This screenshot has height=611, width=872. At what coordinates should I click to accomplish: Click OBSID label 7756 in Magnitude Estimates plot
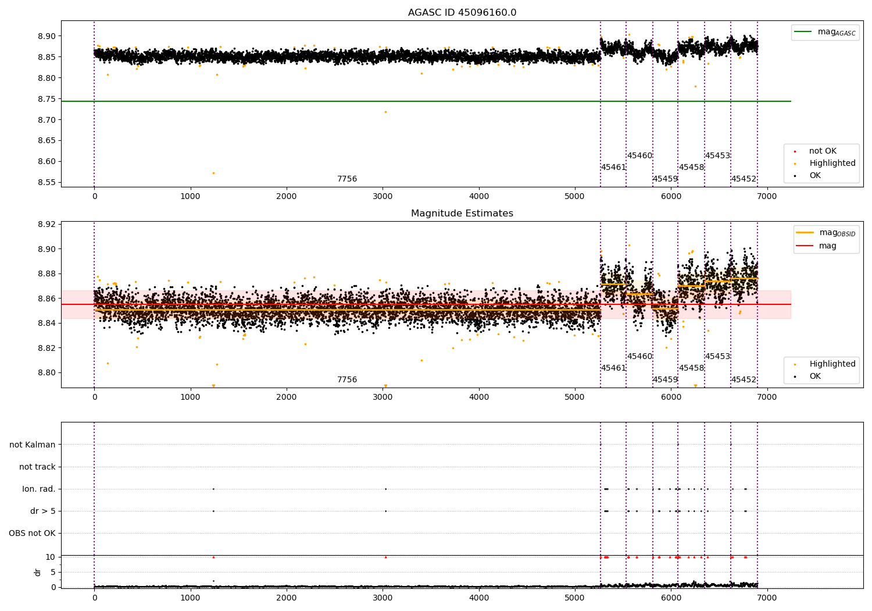click(x=347, y=380)
